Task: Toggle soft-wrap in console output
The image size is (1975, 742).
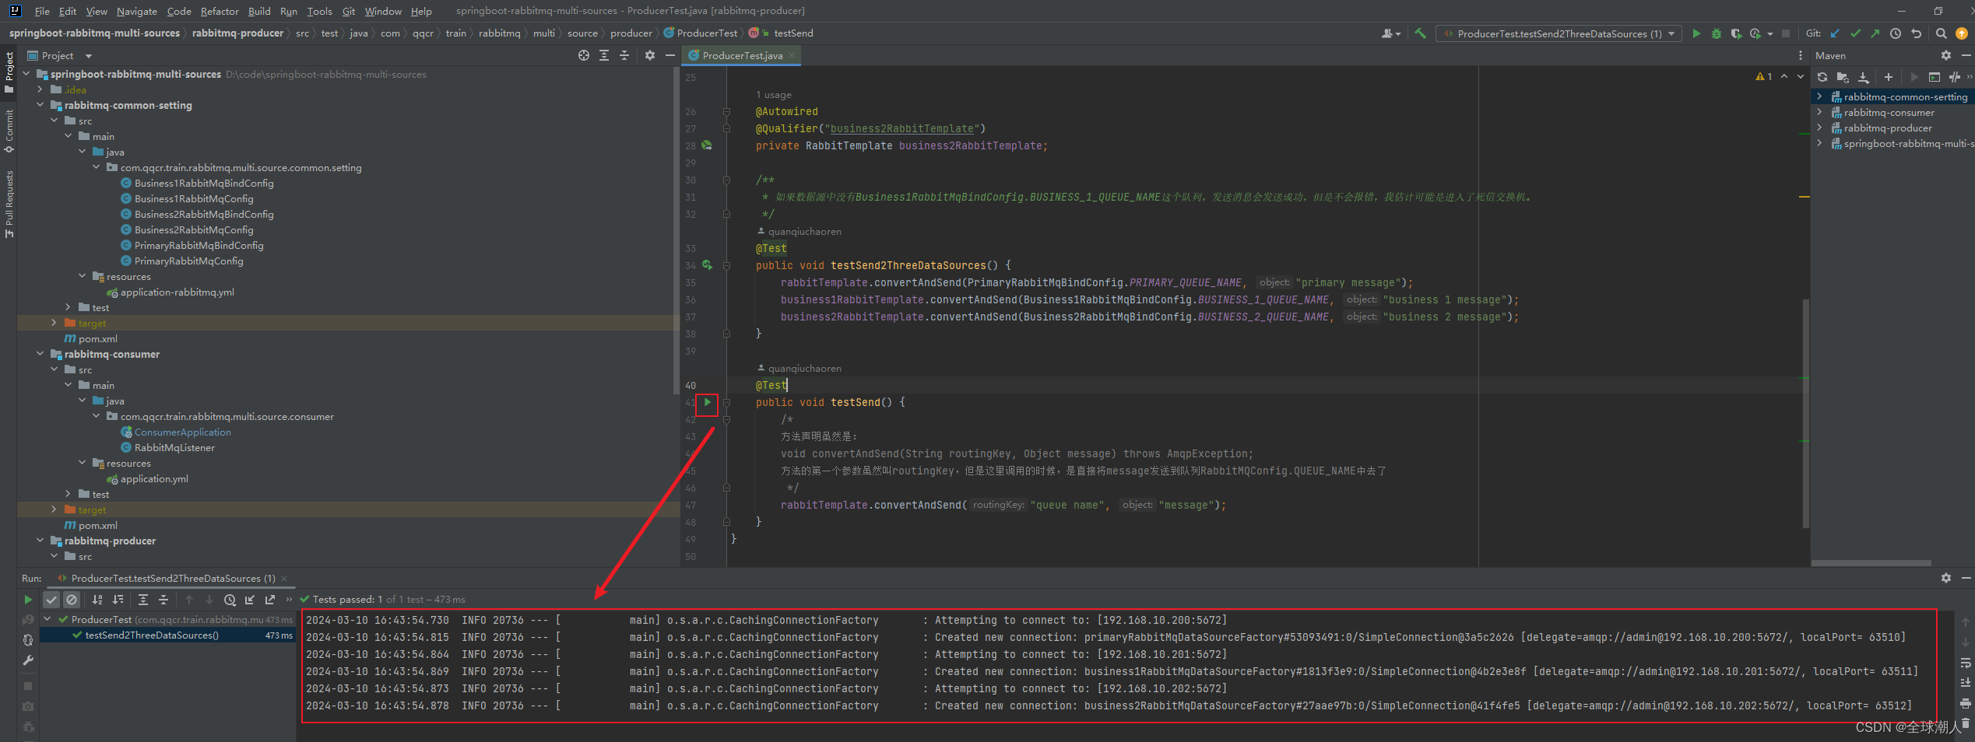Action: coord(1966,663)
